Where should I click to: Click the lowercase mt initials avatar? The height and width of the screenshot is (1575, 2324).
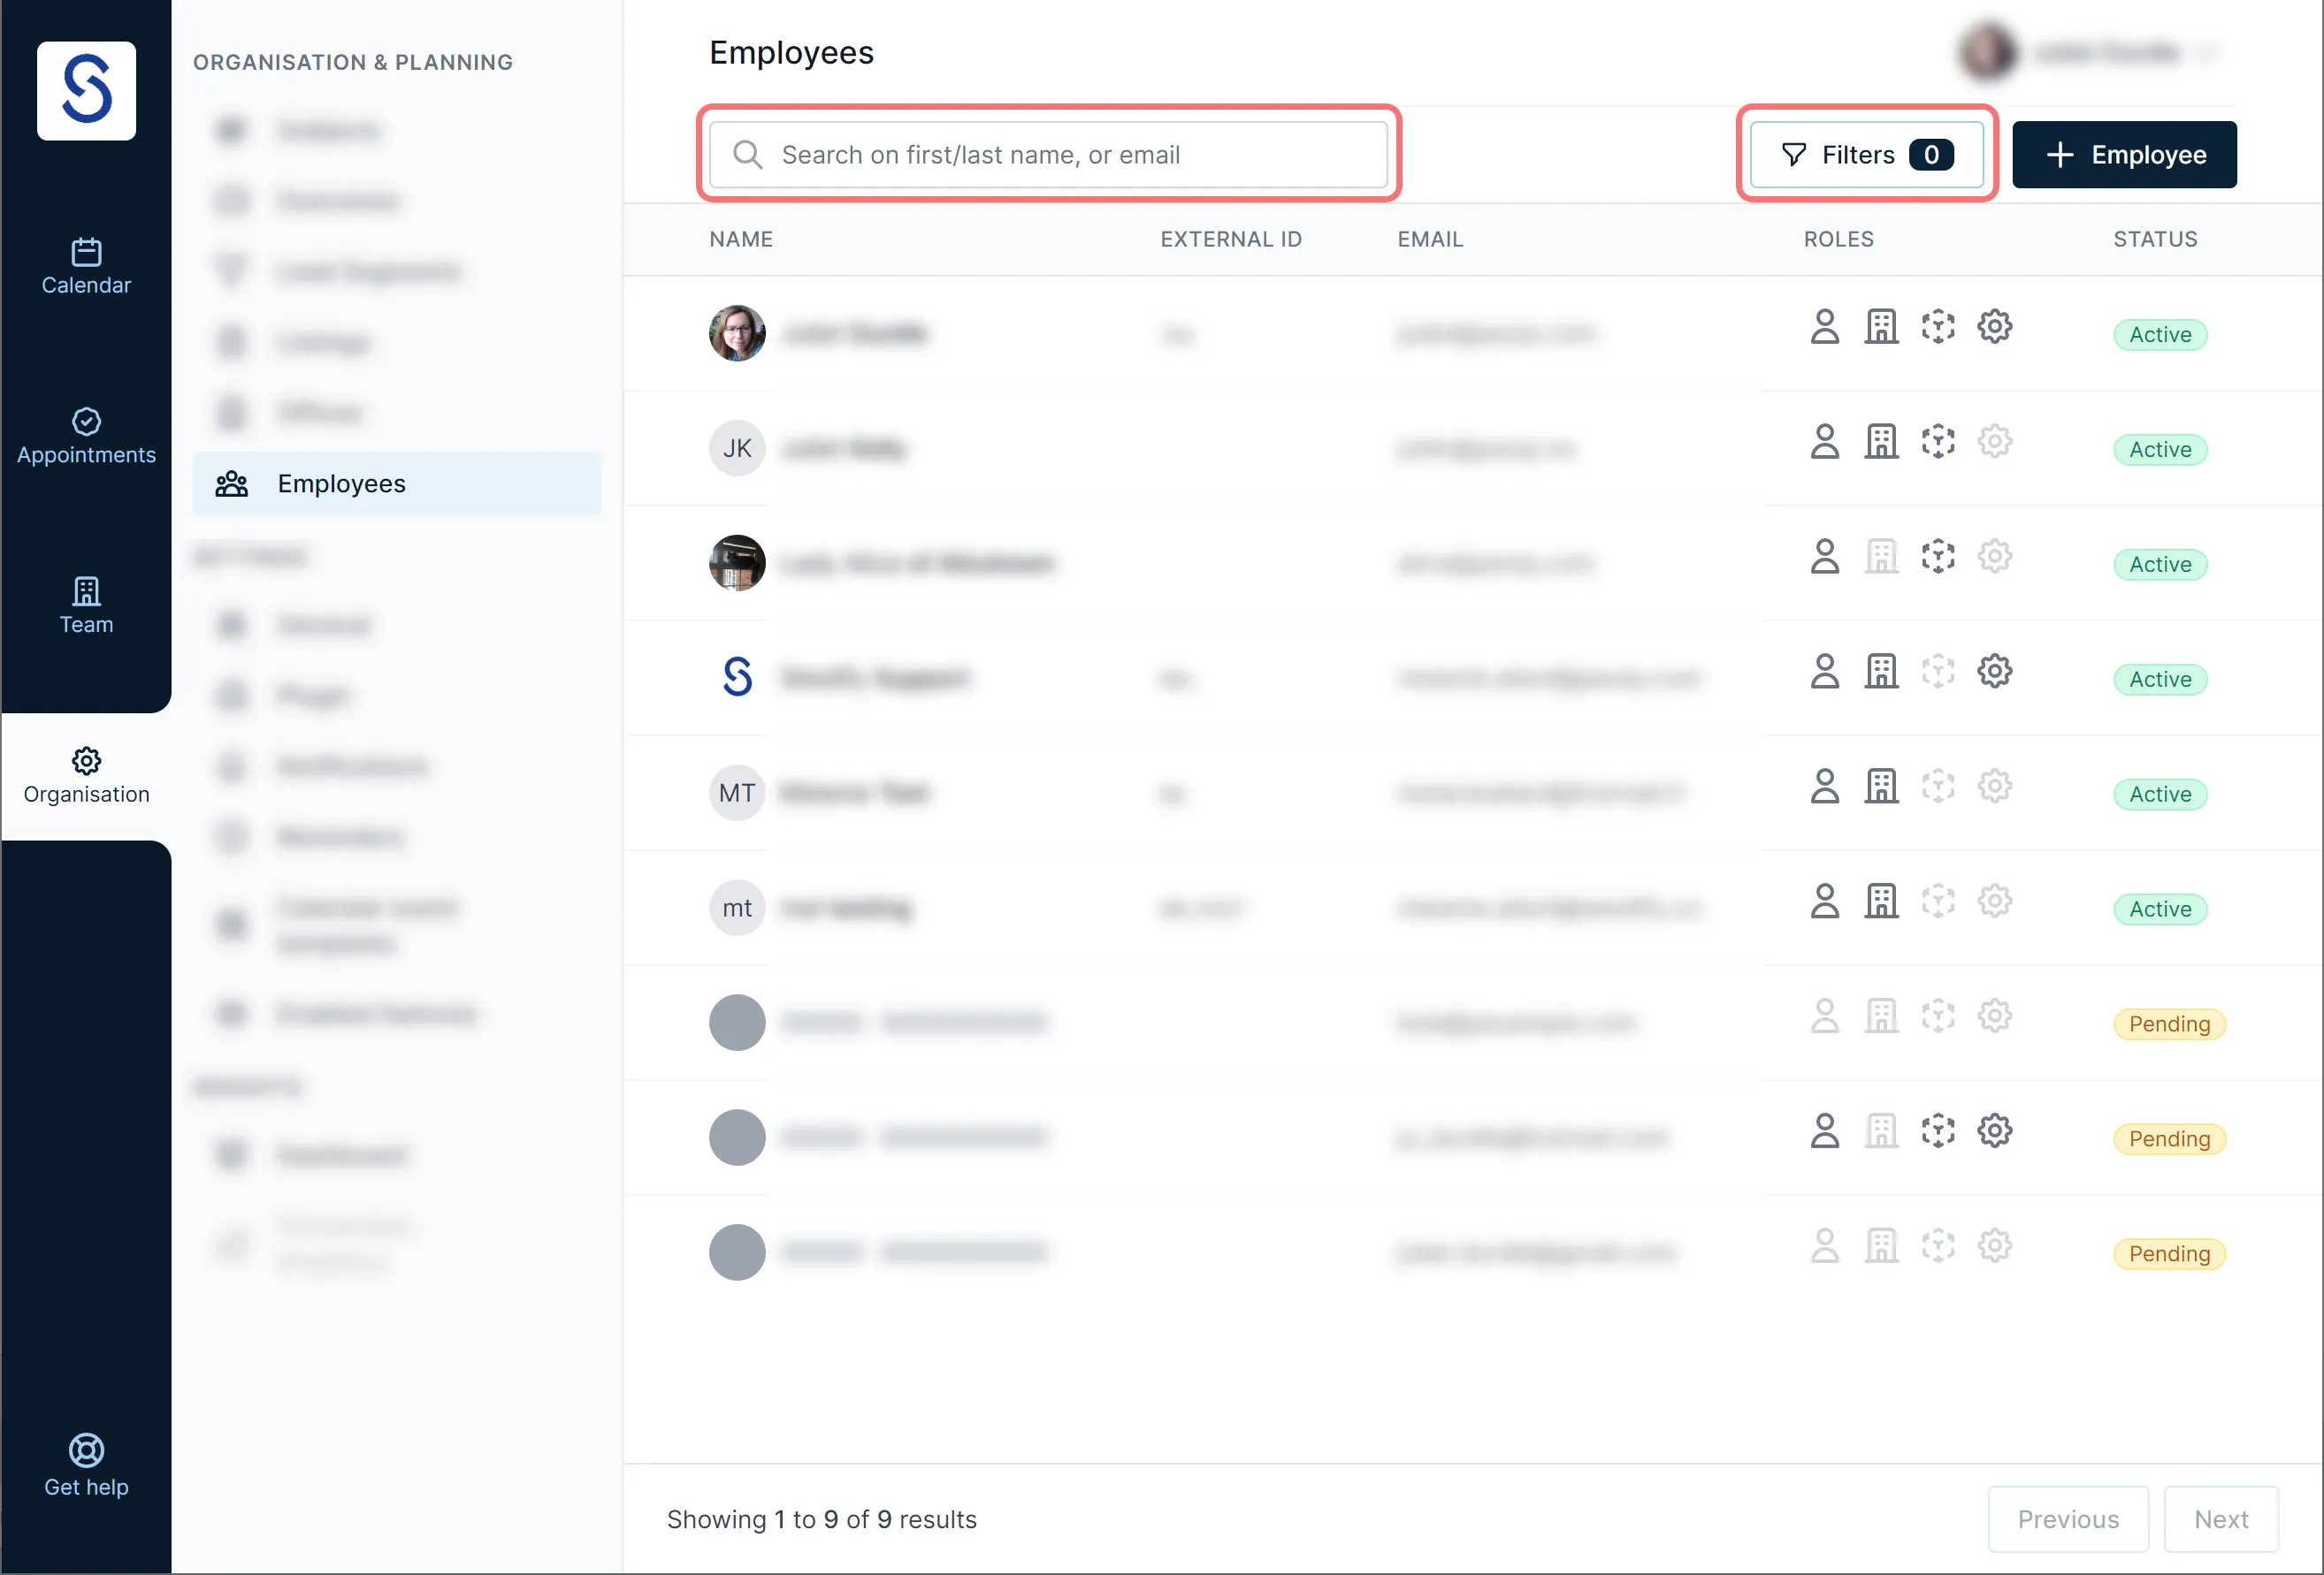pos(737,909)
